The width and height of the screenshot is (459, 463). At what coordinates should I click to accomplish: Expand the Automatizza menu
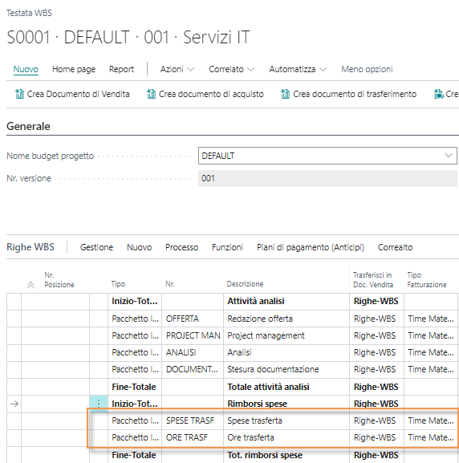298,69
